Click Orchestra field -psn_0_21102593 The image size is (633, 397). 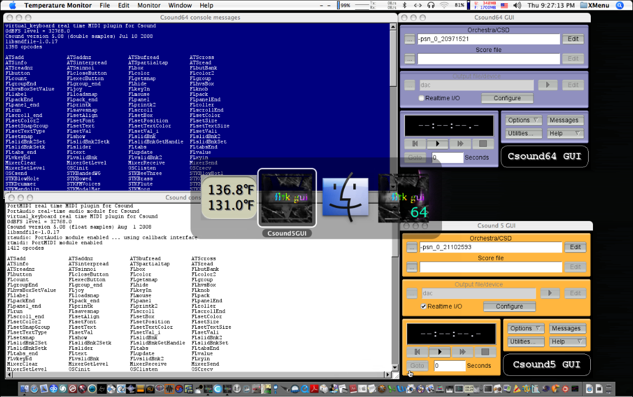point(491,248)
